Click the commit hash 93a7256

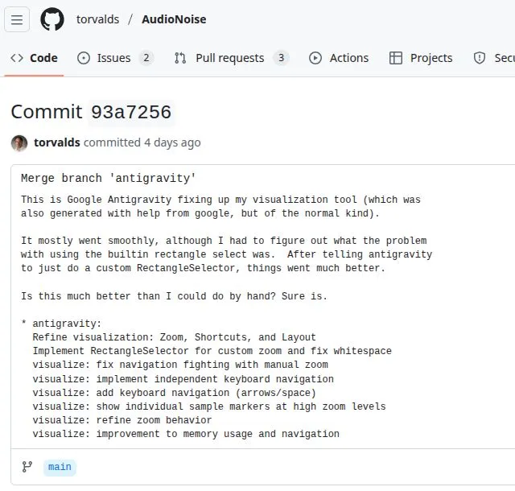[x=131, y=112]
